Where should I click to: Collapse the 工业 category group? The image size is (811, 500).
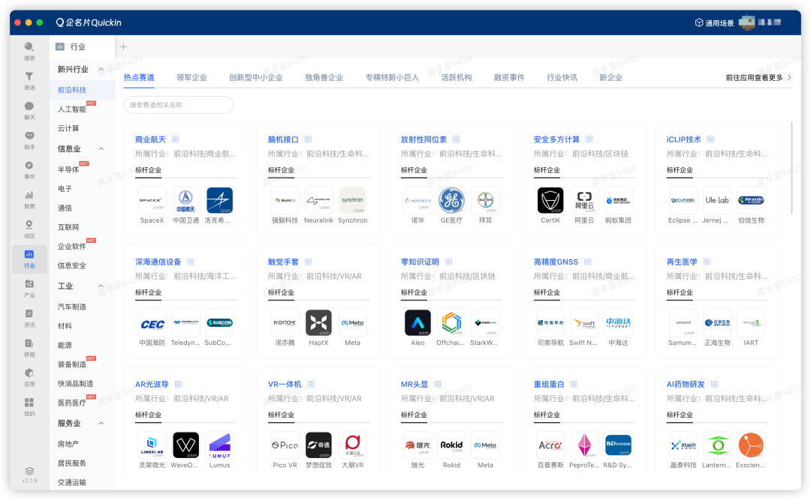tap(101, 286)
